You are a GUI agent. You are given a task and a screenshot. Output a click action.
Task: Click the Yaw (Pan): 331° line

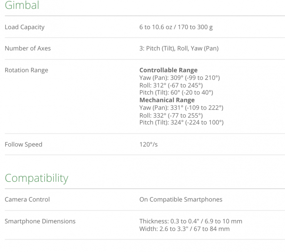[x=181, y=108]
